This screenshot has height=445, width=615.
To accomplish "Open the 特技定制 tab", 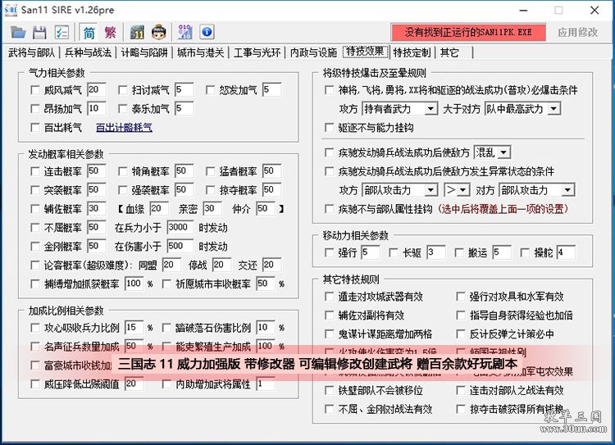I will [x=412, y=52].
